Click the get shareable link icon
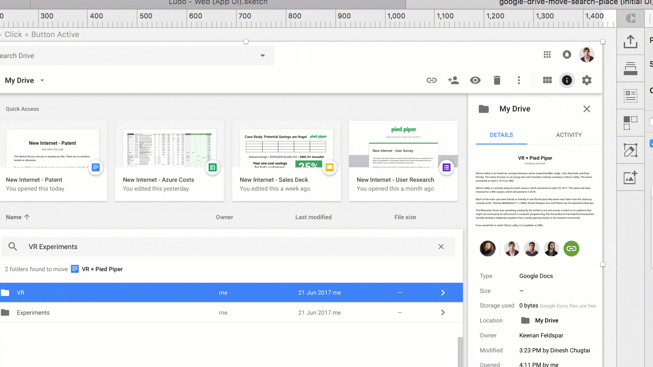The height and width of the screenshot is (367, 653). coord(432,80)
